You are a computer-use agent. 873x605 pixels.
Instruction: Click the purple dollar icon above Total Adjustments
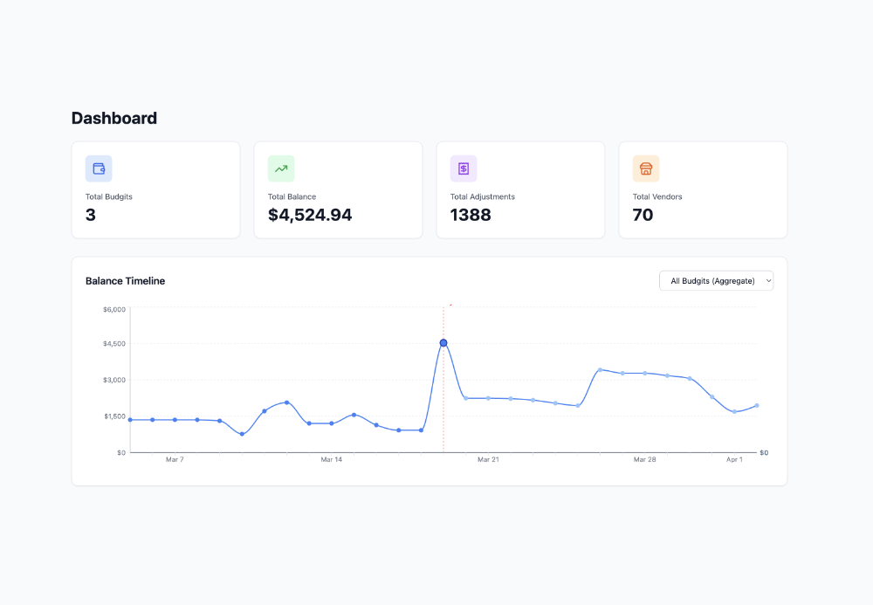(x=463, y=168)
